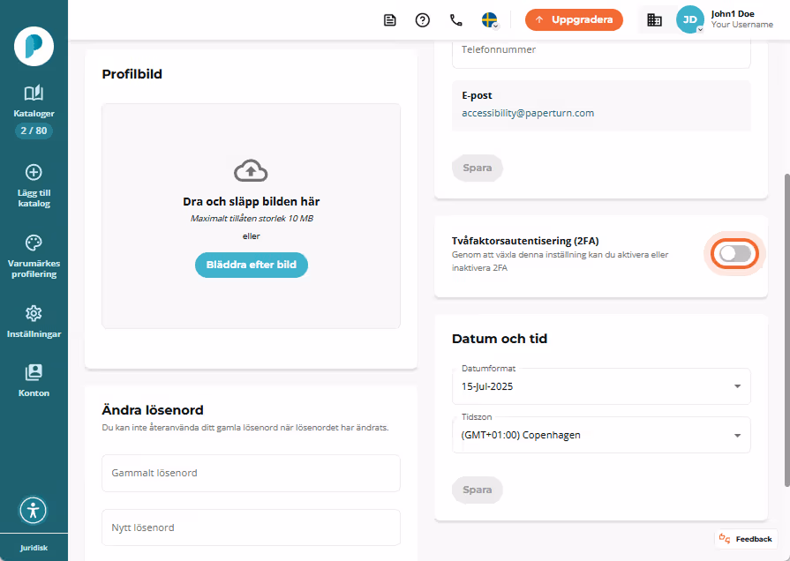Viewport: 790px width, 561px height.
Task: Click the Gammalt lösenord input field
Action: point(251,473)
